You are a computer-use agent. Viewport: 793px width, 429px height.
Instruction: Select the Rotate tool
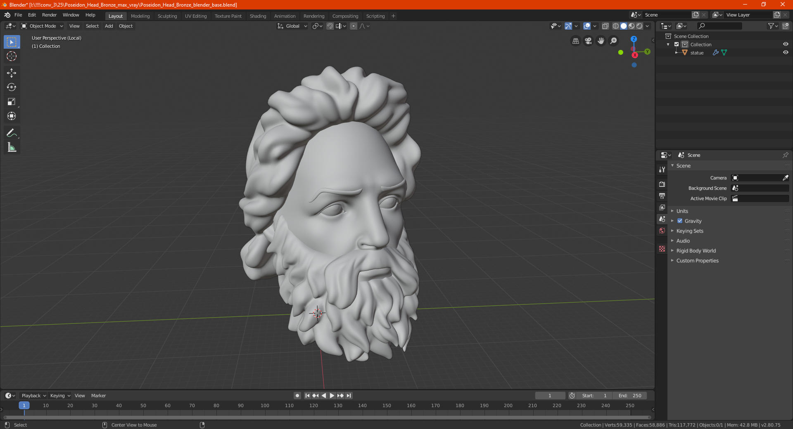(12, 87)
